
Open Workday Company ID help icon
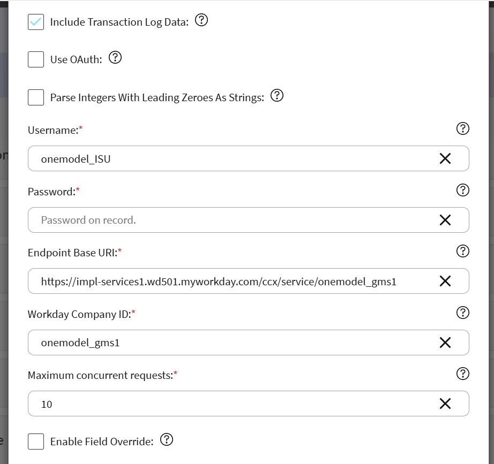[462, 313]
